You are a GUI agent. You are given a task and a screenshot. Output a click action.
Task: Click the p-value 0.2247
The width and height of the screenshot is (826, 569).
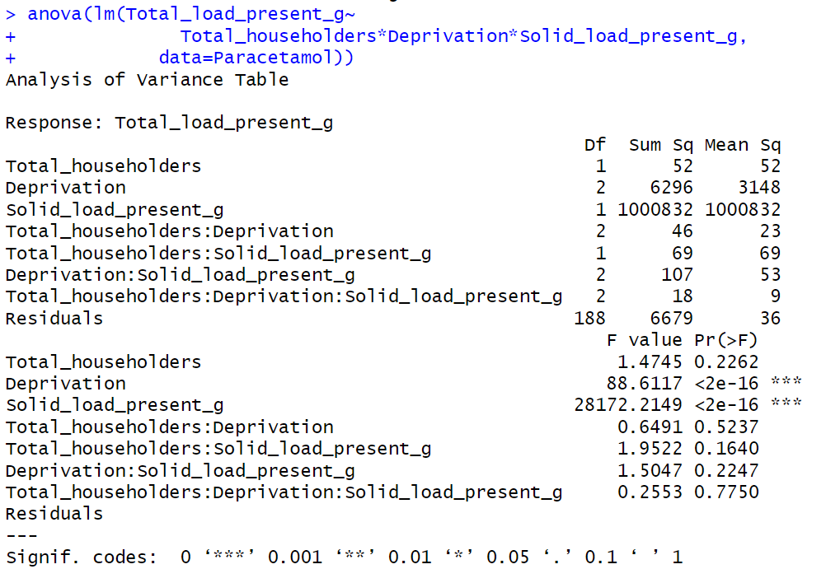[726, 470]
